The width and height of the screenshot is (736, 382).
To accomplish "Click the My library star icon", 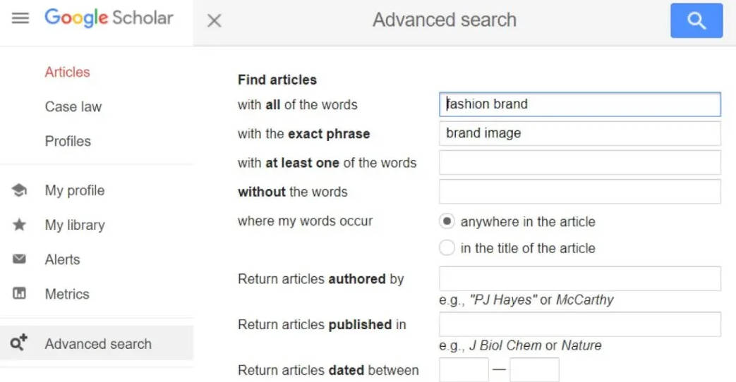I will [x=19, y=225].
